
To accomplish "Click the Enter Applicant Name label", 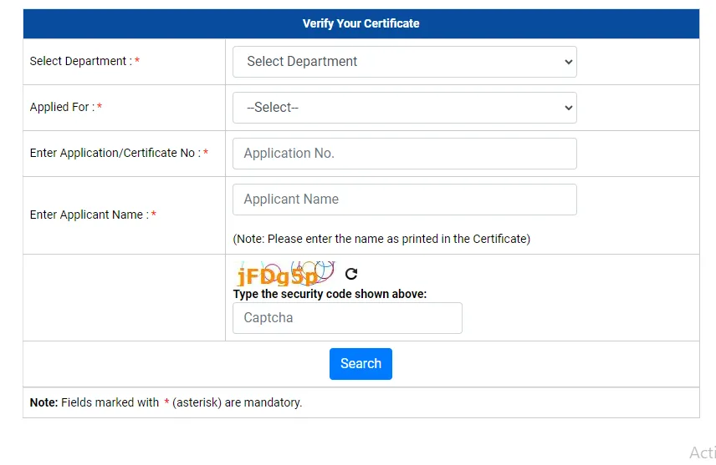I will [x=89, y=215].
